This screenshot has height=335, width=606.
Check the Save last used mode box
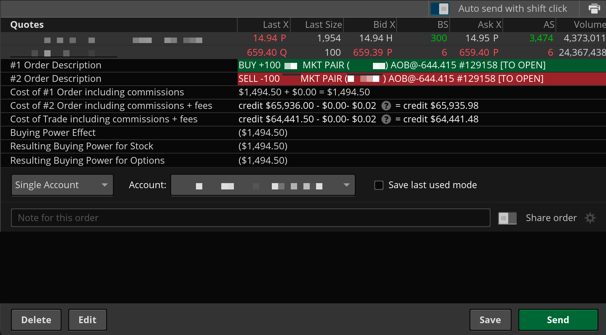tap(379, 185)
